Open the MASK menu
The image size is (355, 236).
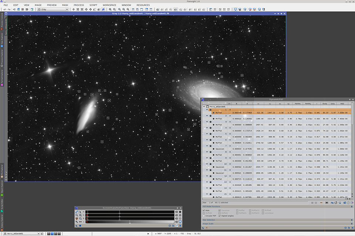(x=65, y=5)
